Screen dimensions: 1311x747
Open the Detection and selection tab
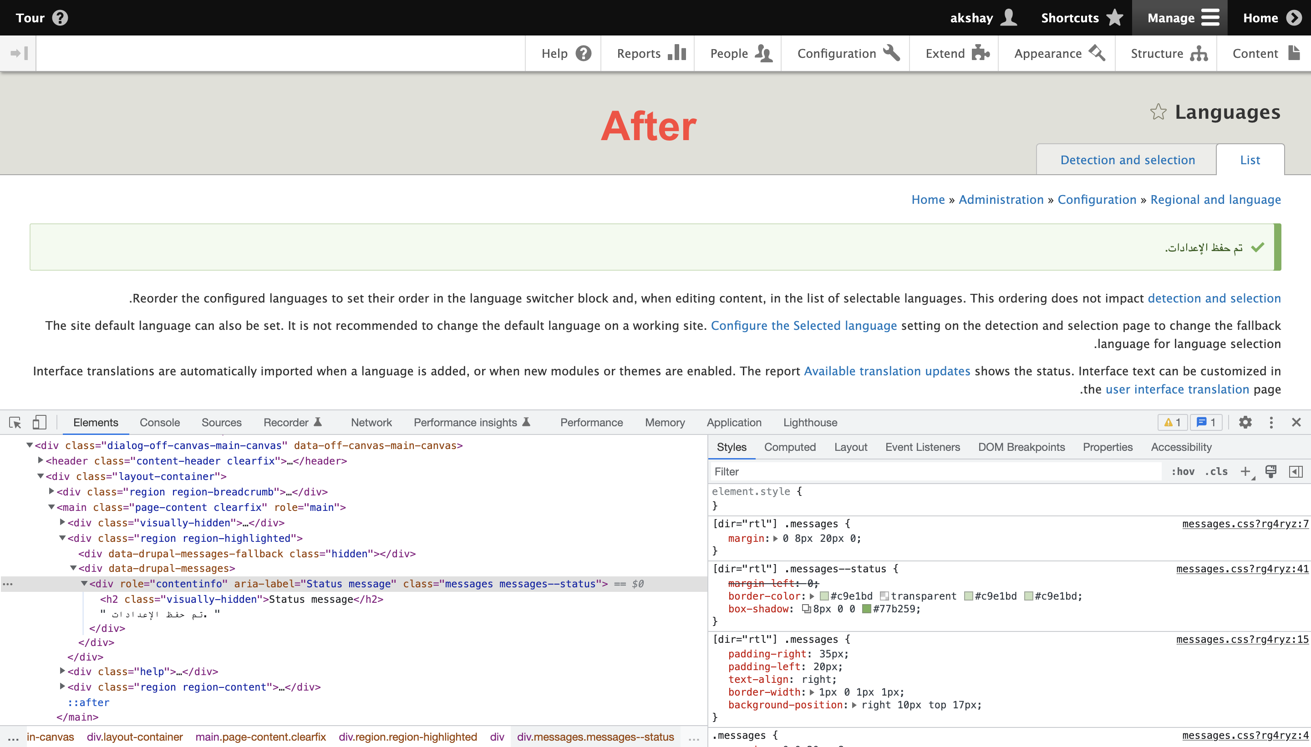(1127, 160)
